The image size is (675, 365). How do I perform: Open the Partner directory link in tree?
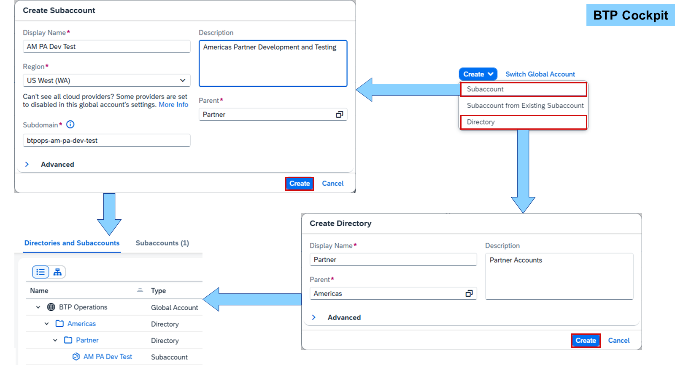87,340
